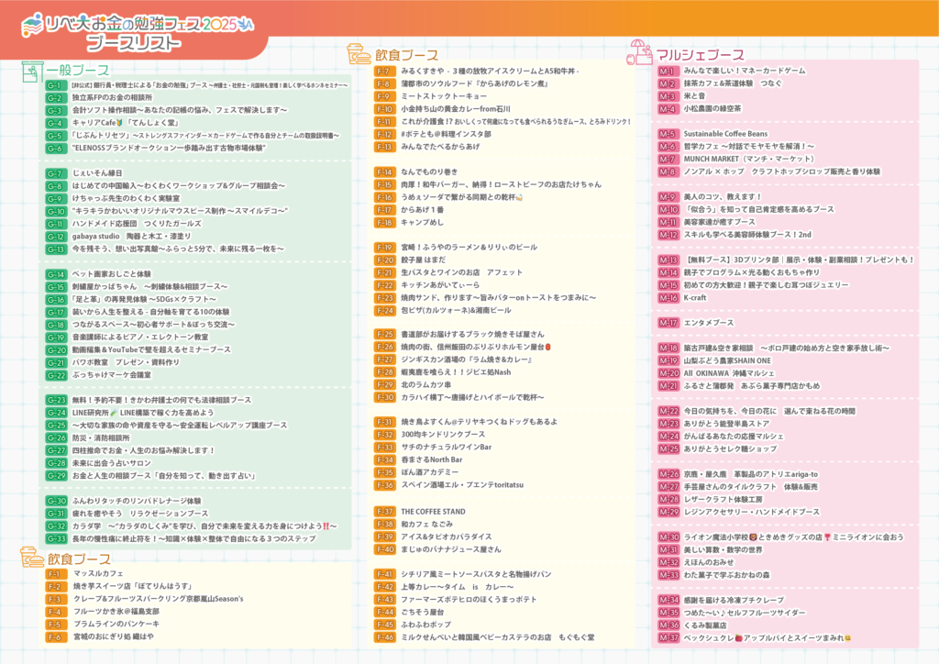Select ごちそう屋台 entry
Viewport: 939px width, 664px height.
point(409,612)
